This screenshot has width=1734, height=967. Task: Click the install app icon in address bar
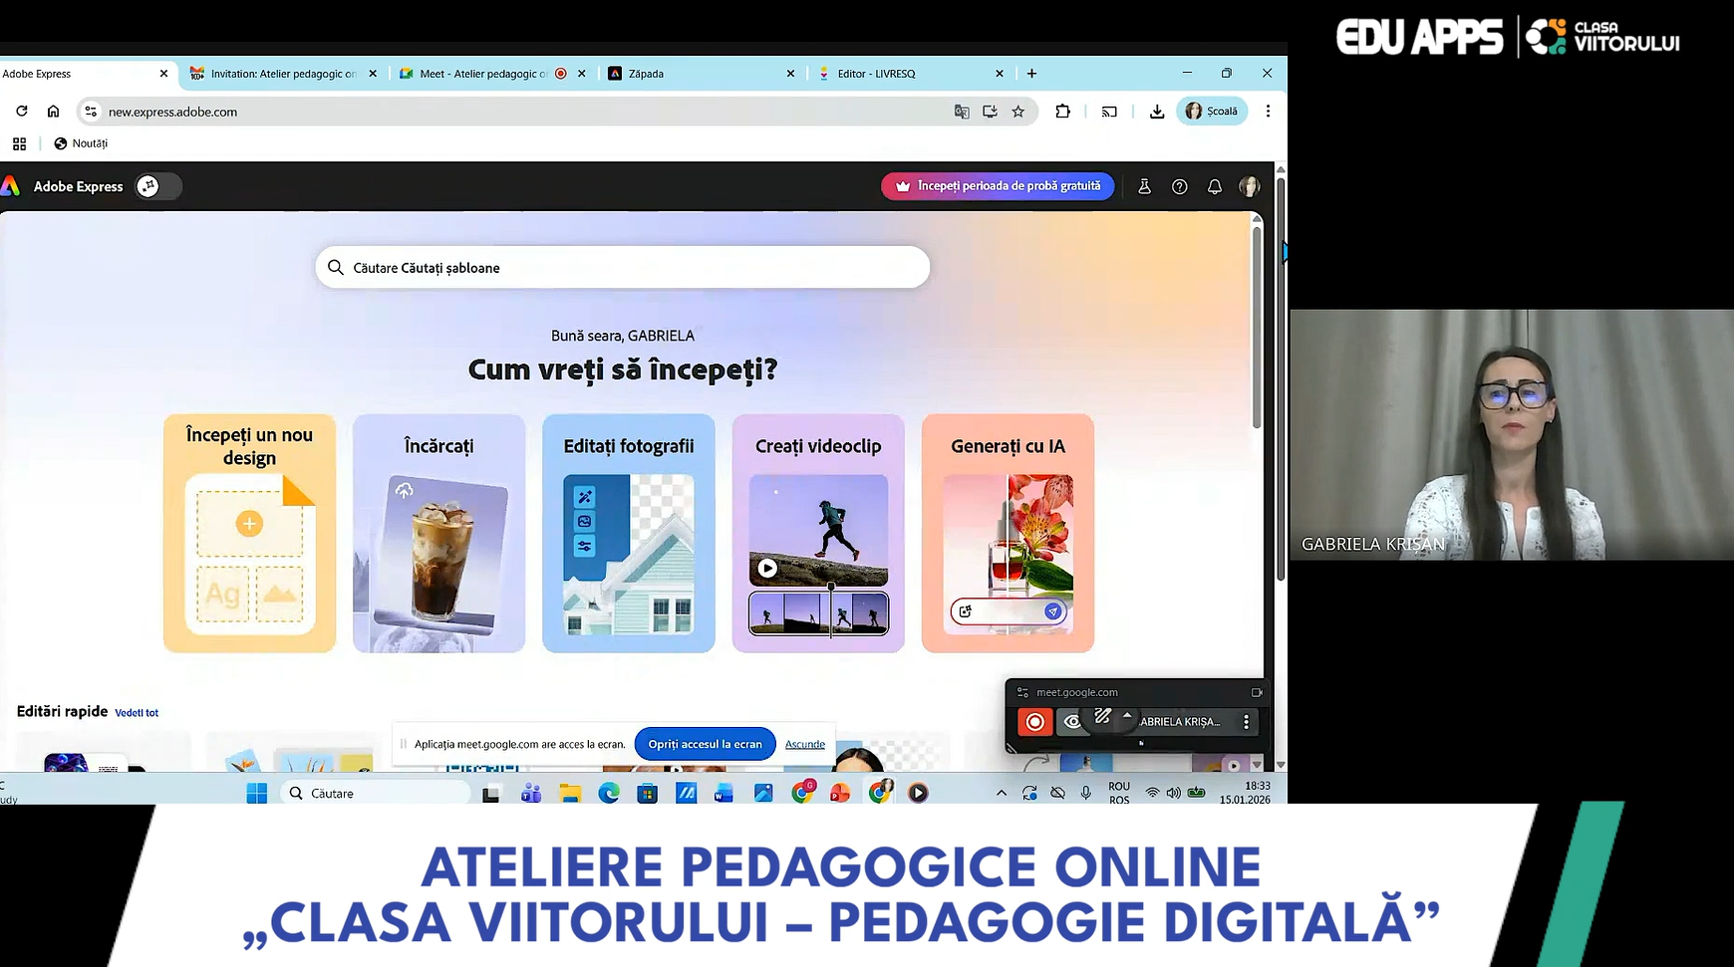click(990, 112)
